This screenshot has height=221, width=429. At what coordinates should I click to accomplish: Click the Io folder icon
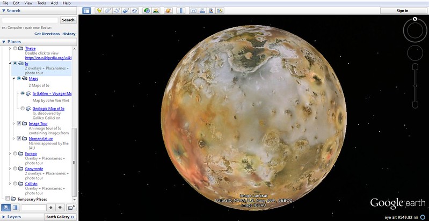click(21, 64)
